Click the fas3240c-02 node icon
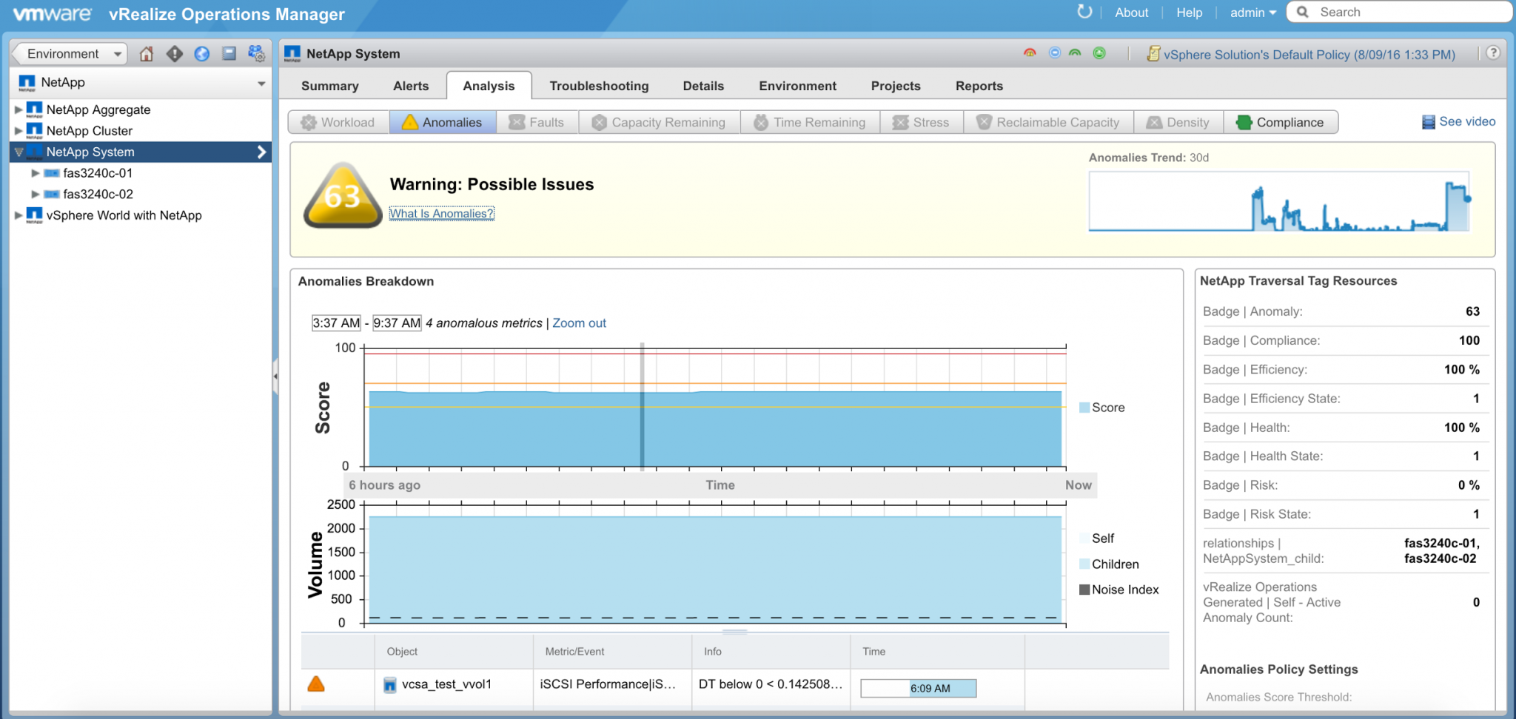Screen dimensions: 1516x719 point(52,195)
